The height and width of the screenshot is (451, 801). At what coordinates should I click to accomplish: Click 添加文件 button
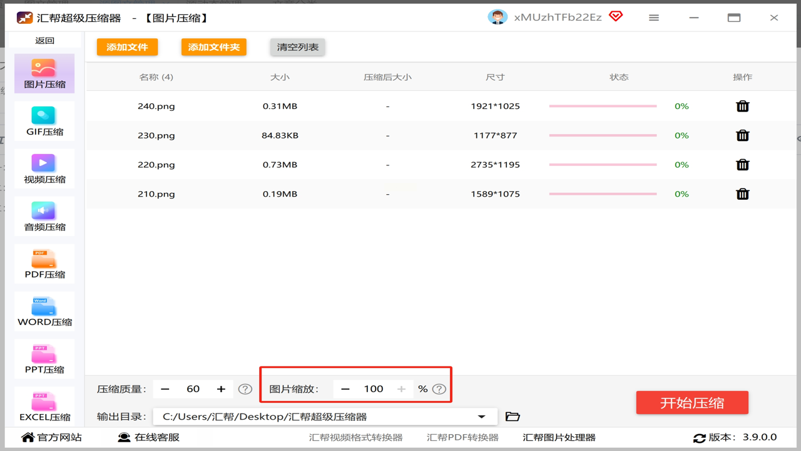coord(127,47)
